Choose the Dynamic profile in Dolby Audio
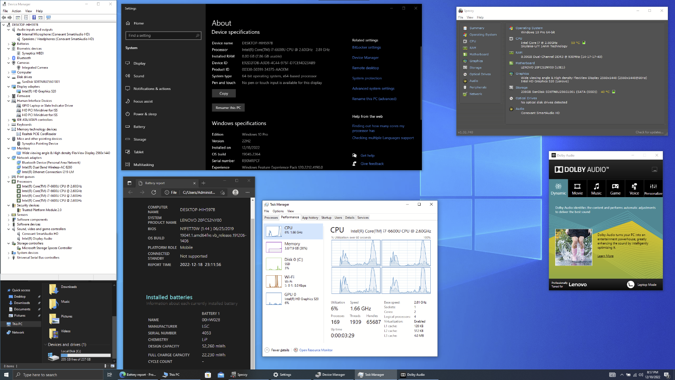 [x=558, y=188]
